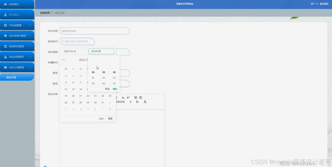
Task: Expand the 会议议题管理 chevron
Action: tap(30, 57)
